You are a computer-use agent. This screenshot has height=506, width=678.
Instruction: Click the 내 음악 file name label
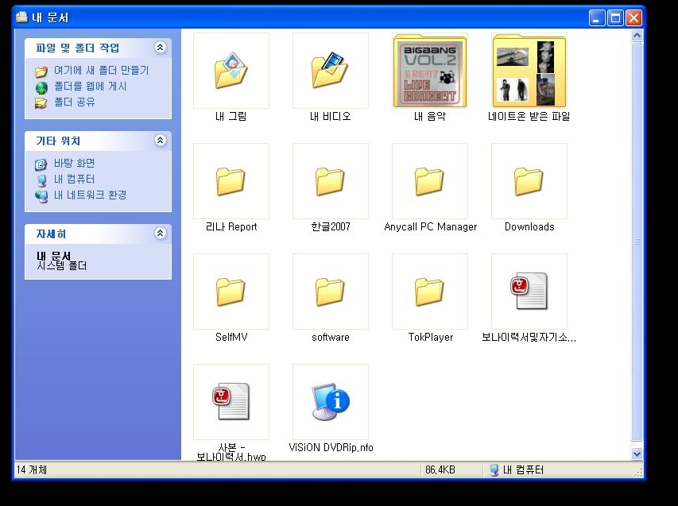430,116
